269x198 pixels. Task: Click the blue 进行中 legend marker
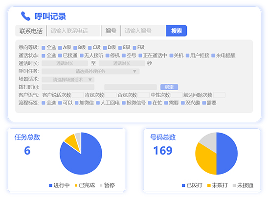tap(50, 185)
